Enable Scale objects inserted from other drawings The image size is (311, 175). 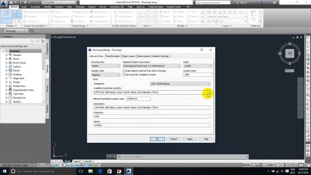click(x=124, y=70)
